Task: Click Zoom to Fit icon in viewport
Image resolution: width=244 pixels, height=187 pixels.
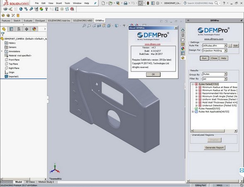Action: tap(84, 26)
